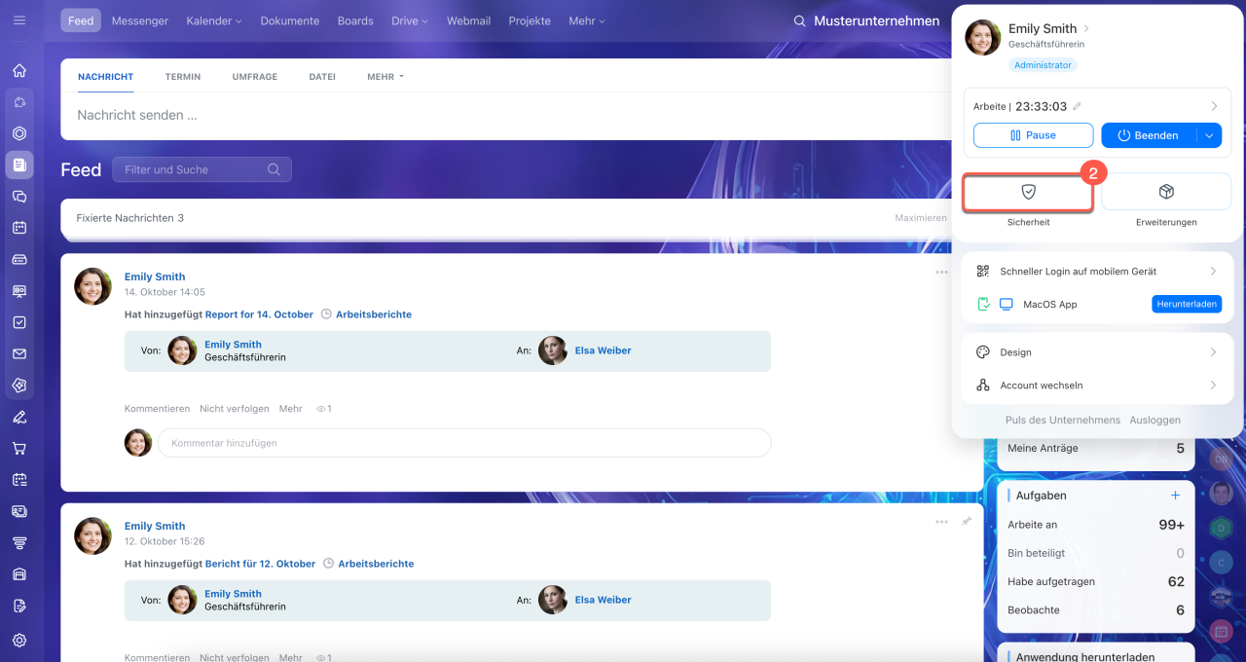Image resolution: width=1246 pixels, height=662 pixels.
Task: Open the messenger chat bubbles sidebar icon
Action: tap(19, 197)
